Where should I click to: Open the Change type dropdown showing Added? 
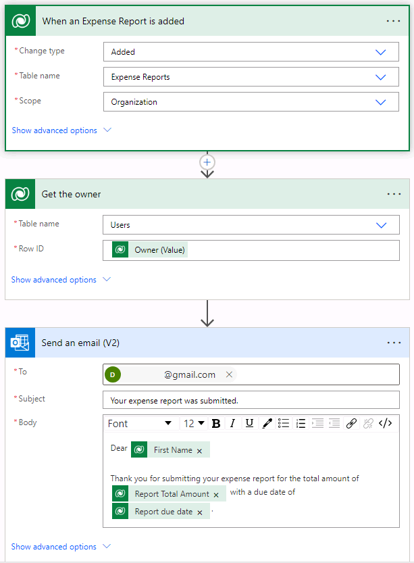pyautogui.click(x=251, y=51)
